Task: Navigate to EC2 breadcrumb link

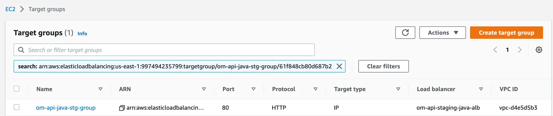Action: [10, 9]
